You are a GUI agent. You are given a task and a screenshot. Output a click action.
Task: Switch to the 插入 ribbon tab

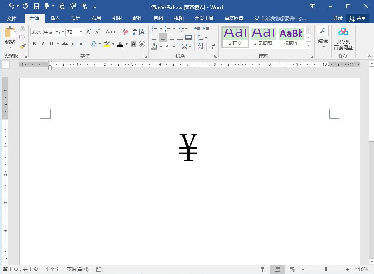(55, 18)
